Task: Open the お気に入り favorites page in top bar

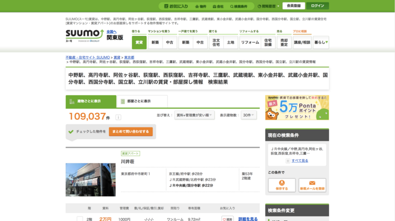Action: pos(176,6)
